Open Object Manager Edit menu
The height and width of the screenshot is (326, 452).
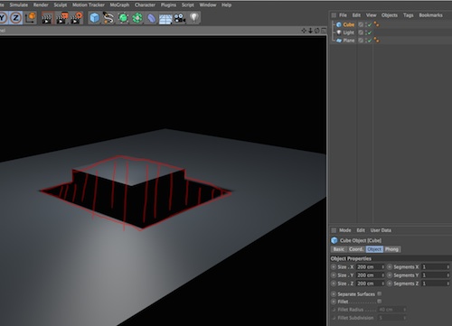point(356,15)
